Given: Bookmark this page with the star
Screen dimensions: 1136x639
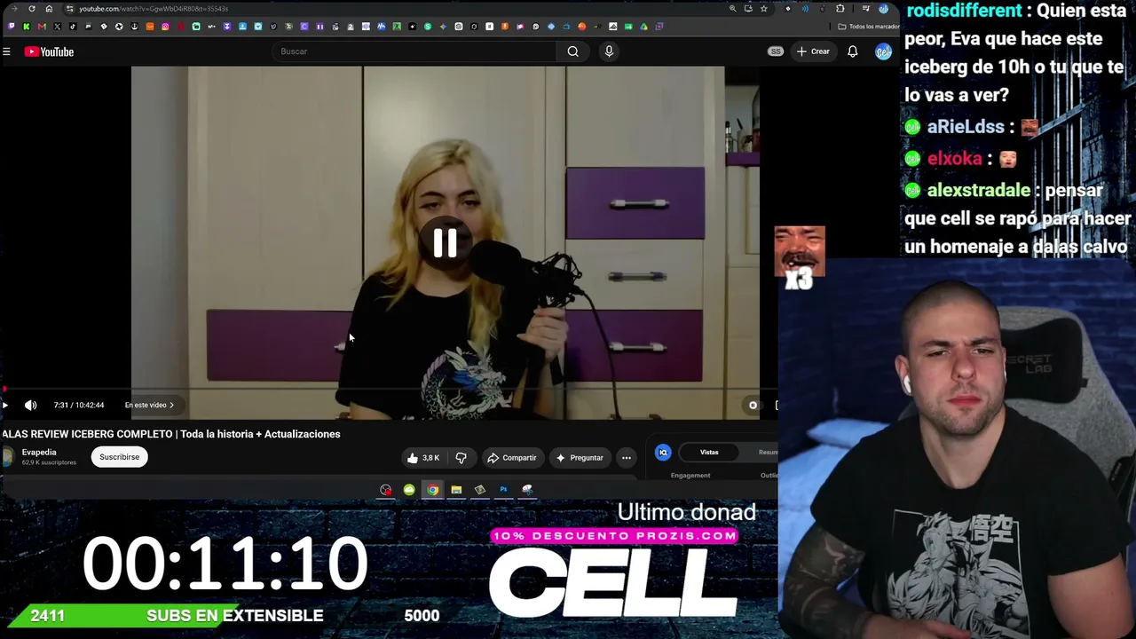Looking at the screenshot, I should [x=763, y=9].
